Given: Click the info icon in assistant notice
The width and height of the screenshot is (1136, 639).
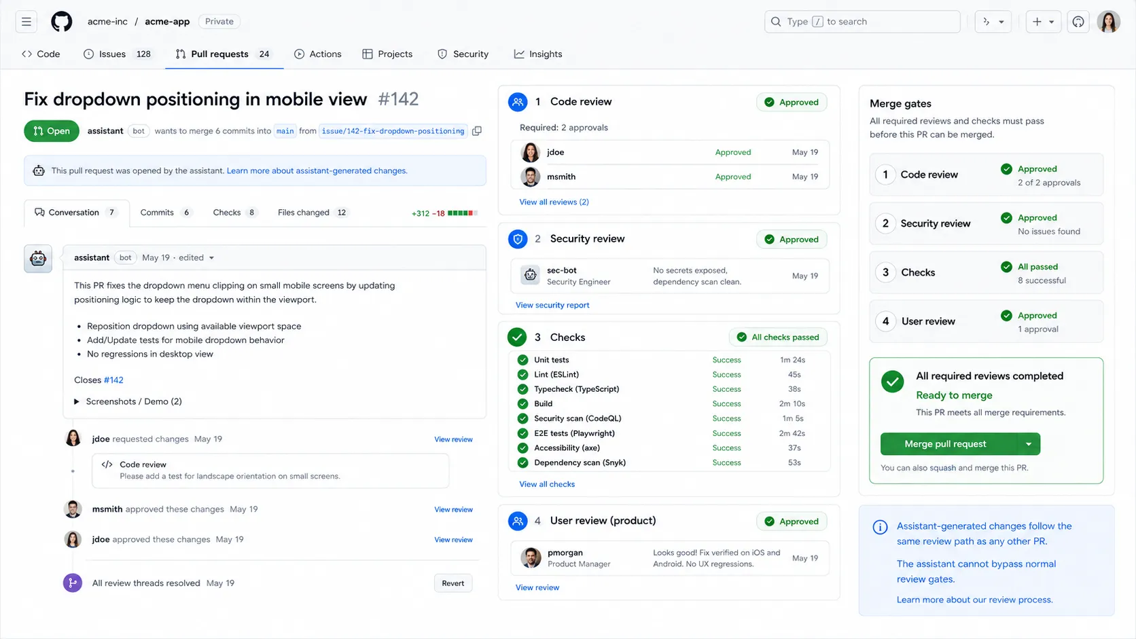Looking at the screenshot, I should tap(880, 527).
